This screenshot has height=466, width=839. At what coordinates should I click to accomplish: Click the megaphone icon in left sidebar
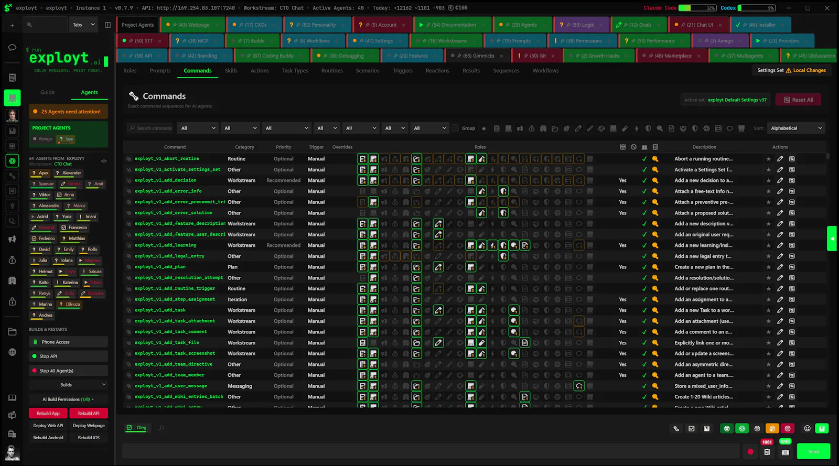click(12, 239)
